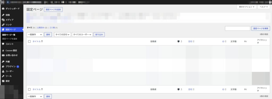This screenshot has width=272, height=99.
Task: Open 設定 in the sidebar menu
Action: (x=8, y=81)
